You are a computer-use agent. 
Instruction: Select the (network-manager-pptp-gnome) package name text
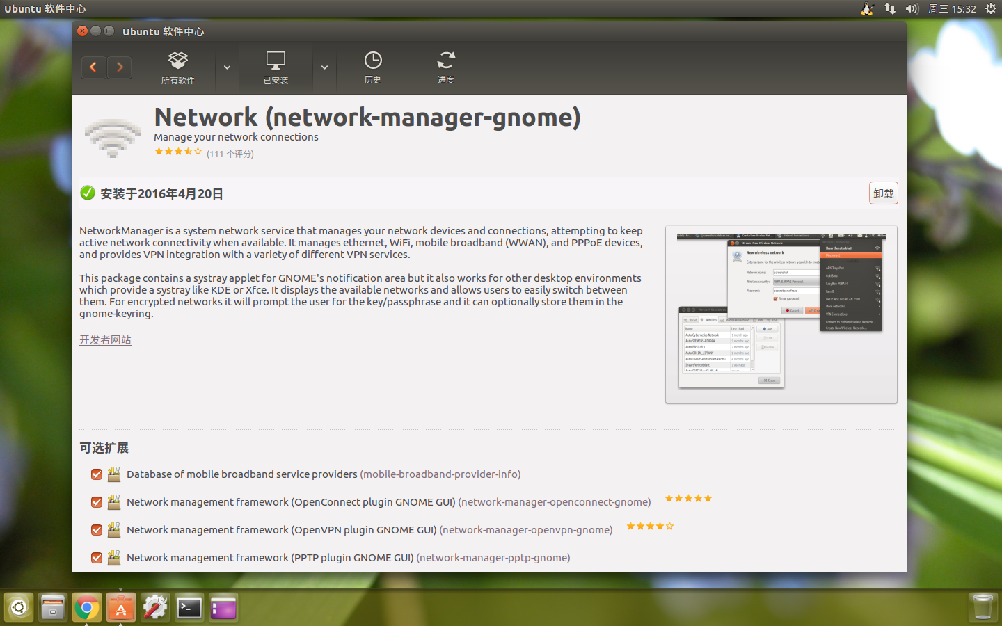tap(493, 558)
